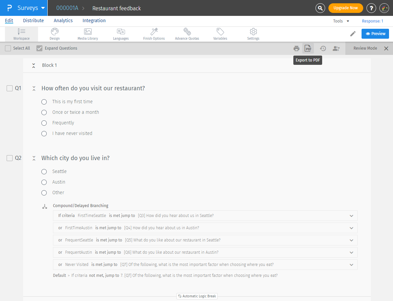Uncheck Expand Questions checkbox

(39, 48)
